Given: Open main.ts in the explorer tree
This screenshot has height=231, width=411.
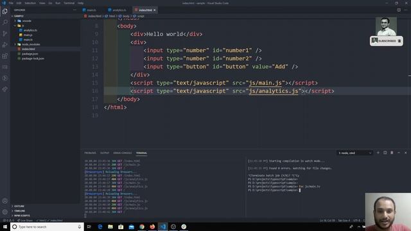Looking at the screenshot, I should coord(26,40).
